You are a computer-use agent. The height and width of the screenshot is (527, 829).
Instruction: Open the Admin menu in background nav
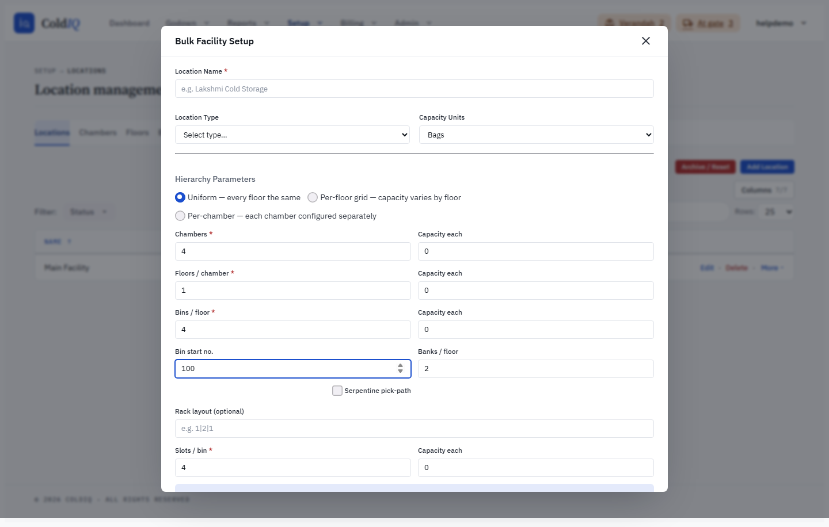coord(413,23)
